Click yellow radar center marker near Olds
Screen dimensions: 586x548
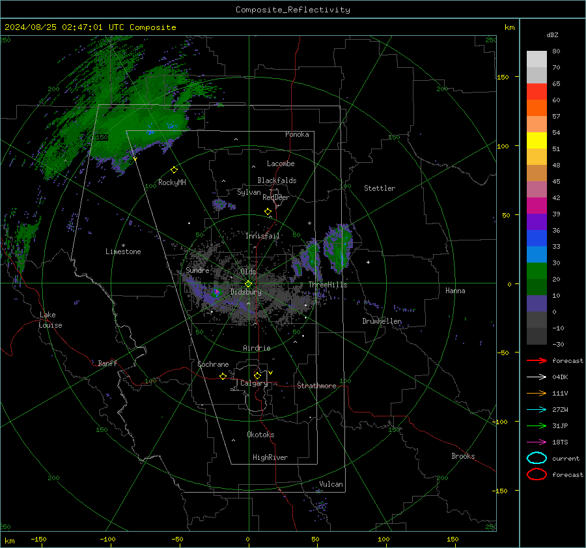coord(248,284)
